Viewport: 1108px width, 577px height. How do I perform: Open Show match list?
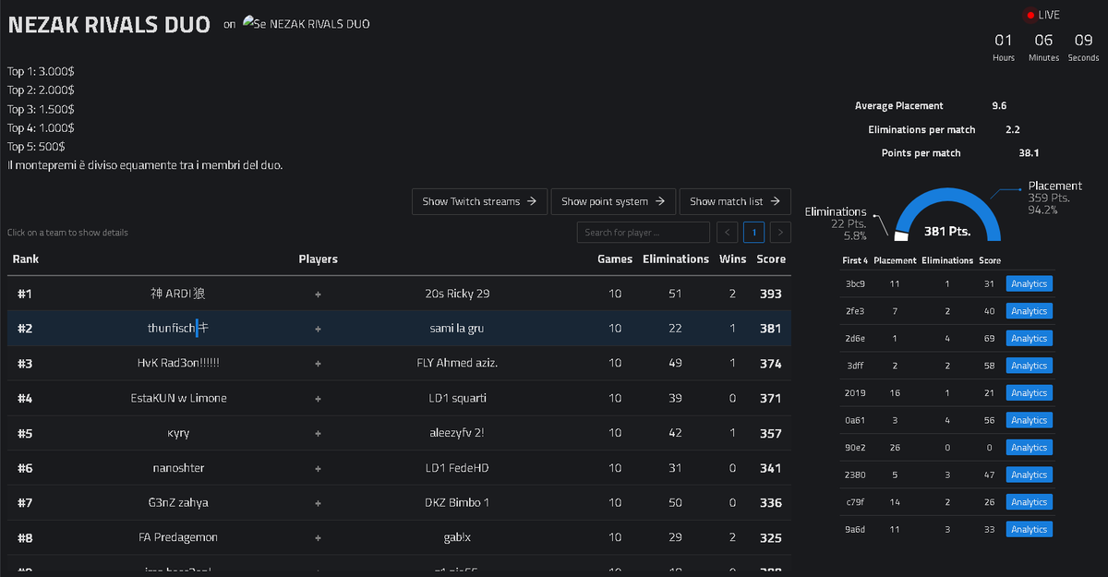pos(735,201)
